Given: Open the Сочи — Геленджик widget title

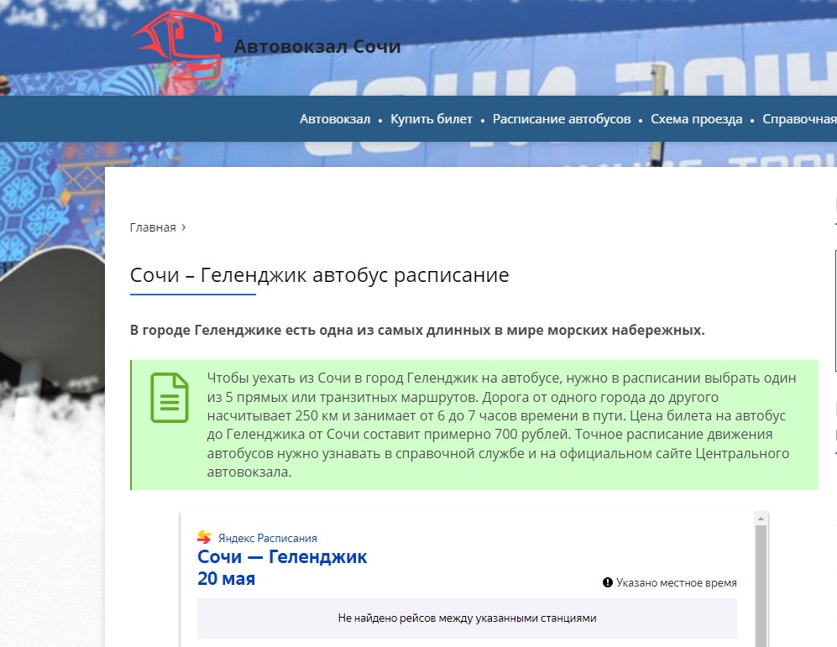Looking at the screenshot, I should point(282,557).
